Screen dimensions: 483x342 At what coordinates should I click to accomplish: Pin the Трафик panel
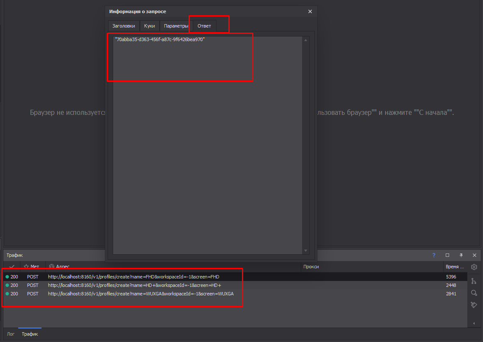(x=461, y=255)
